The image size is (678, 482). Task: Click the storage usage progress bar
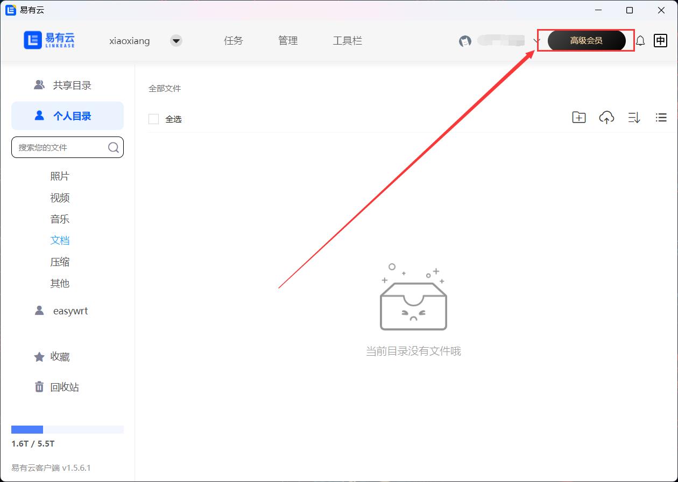tap(67, 429)
